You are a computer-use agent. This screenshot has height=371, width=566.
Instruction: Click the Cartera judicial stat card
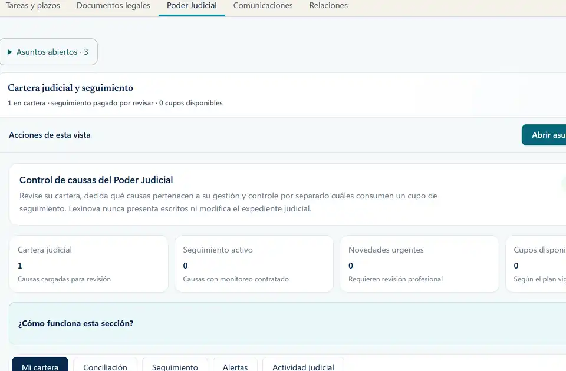point(88,264)
